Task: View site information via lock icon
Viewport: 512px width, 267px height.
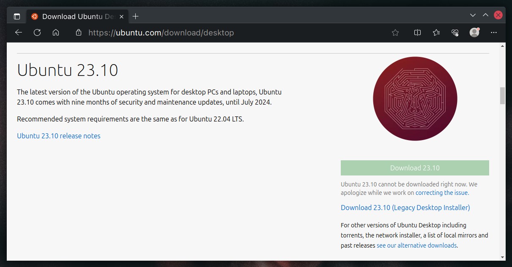Action: [78, 32]
